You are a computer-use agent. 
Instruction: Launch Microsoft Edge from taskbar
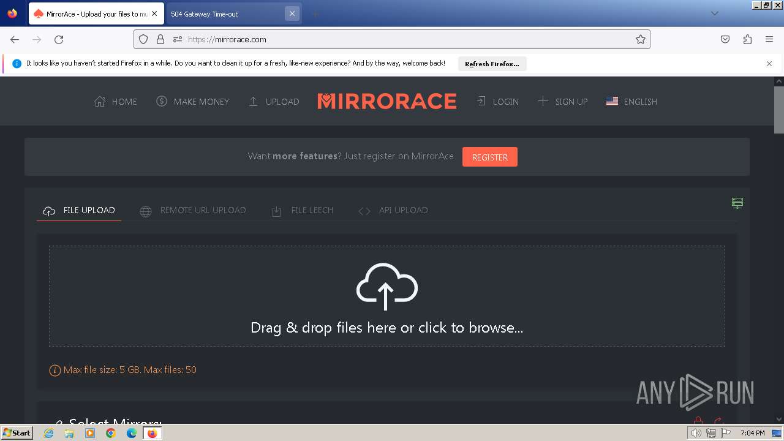pyautogui.click(x=132, y=433)
